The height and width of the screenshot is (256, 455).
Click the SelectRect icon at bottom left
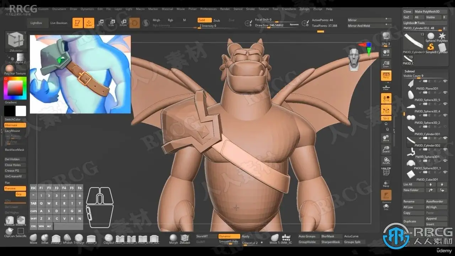point(21,232)
